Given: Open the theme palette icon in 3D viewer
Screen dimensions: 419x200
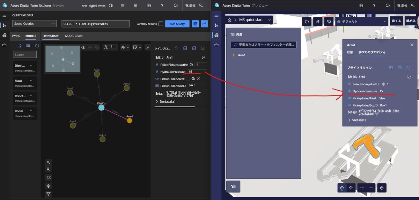Looking at the screenshot, I should click(x=329, y=21).
